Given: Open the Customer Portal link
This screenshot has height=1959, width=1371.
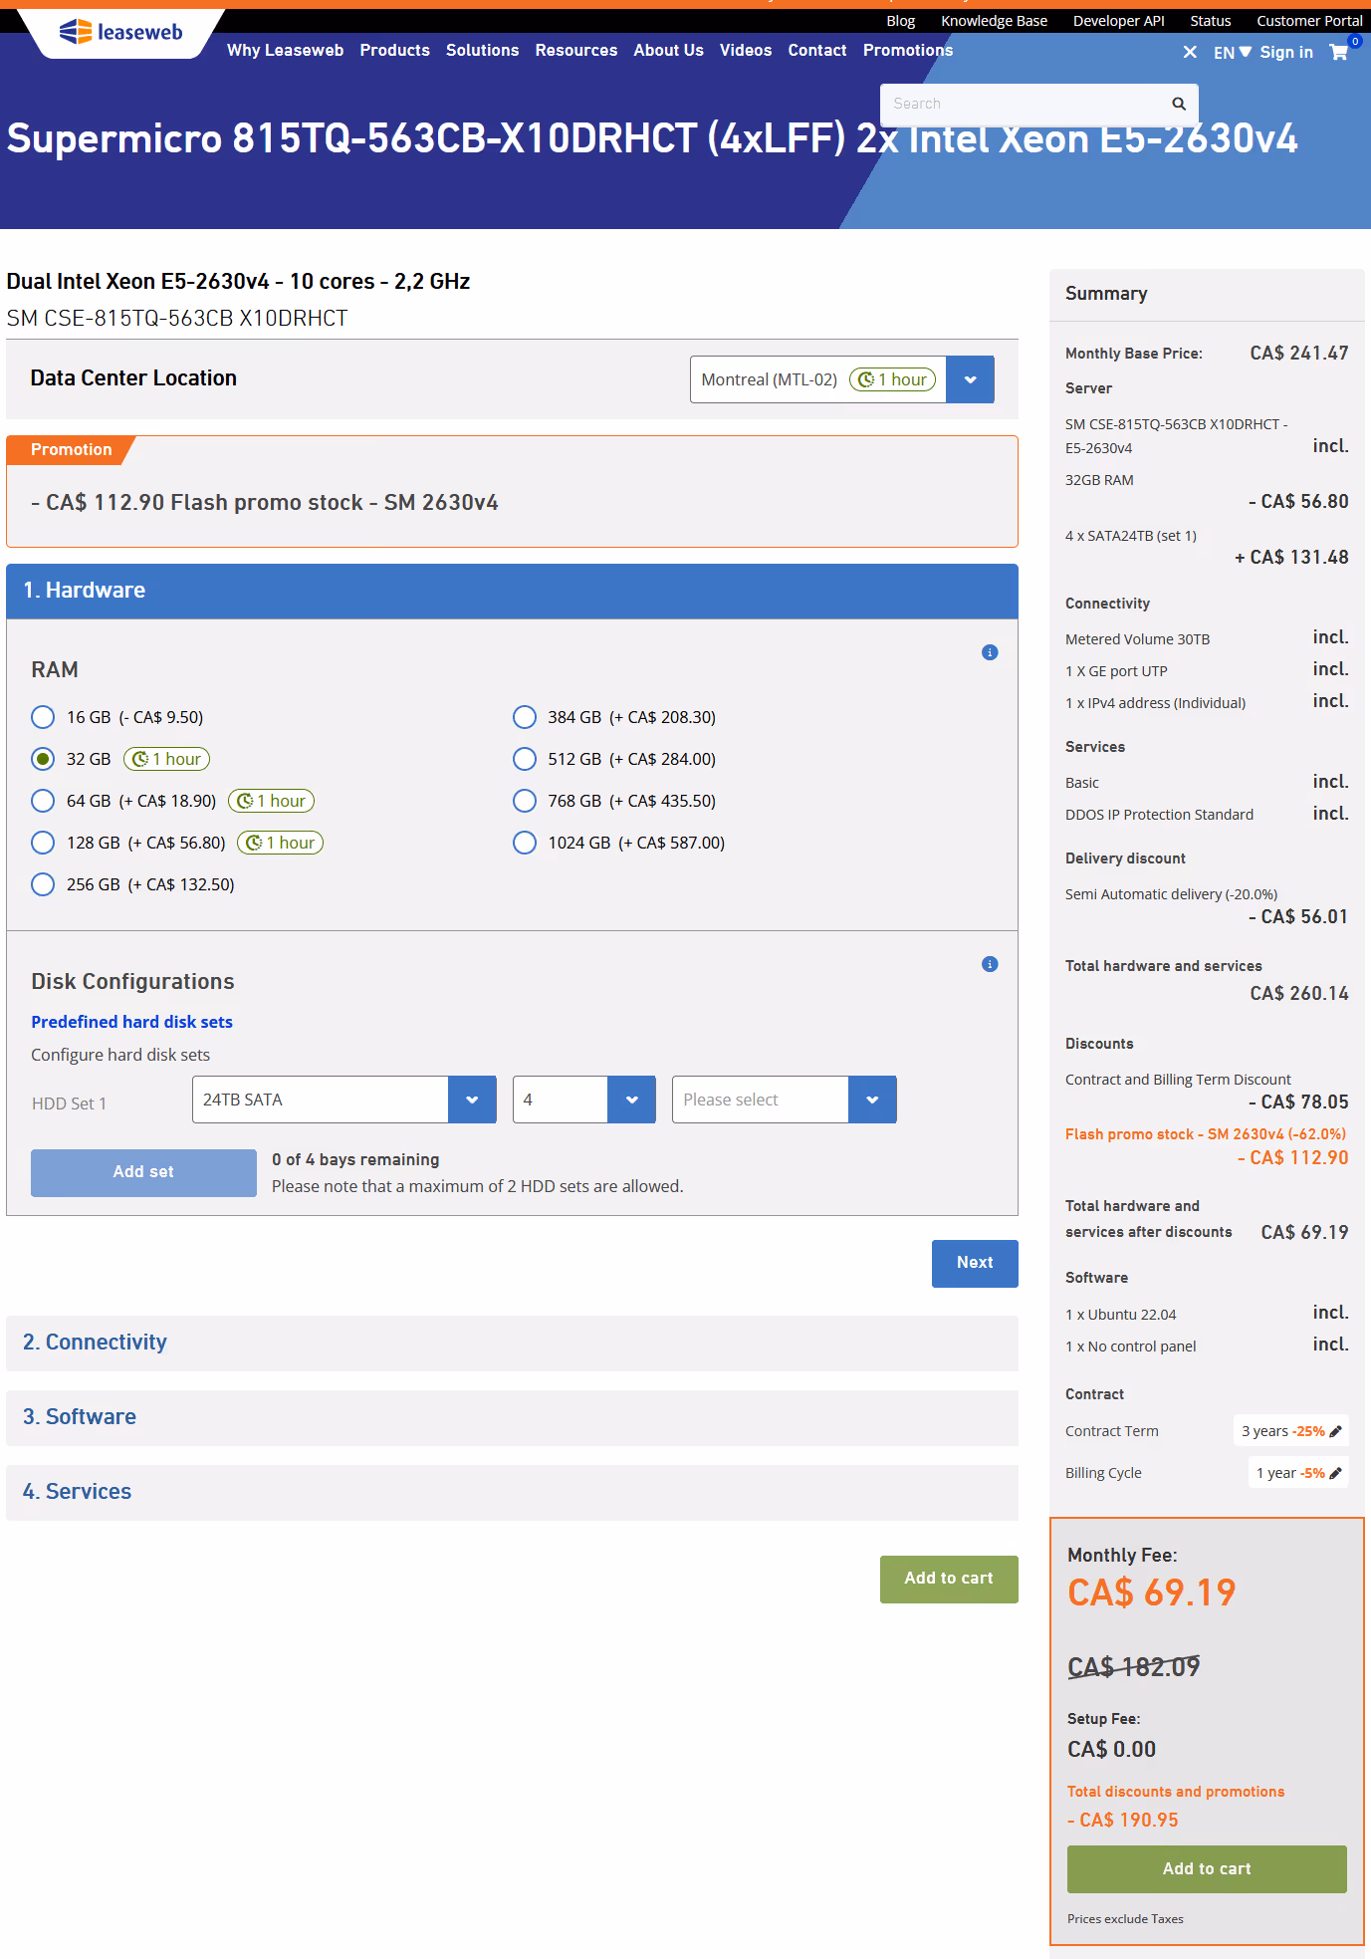Looking at the screenshot, I should click(x=1309, y=21).
